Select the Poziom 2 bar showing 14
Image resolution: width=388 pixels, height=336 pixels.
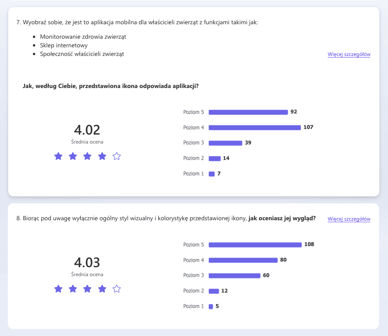tap(215, 159)
